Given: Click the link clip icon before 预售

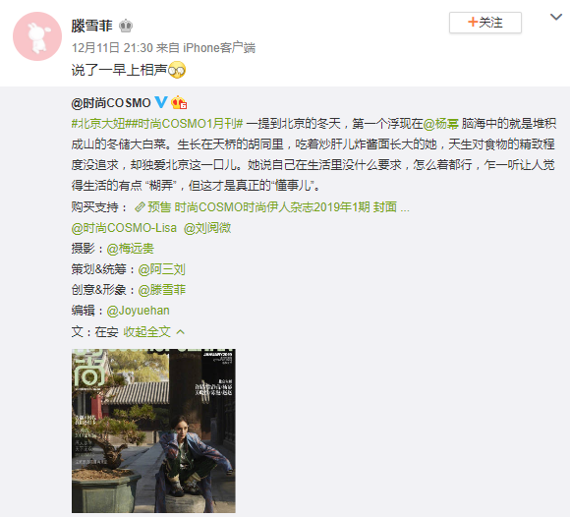Looking at the screenshot, I should point(140,207).
